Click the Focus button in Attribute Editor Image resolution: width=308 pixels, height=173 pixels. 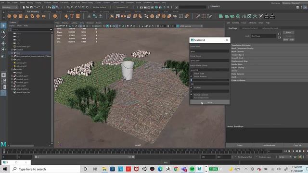(288, 32)
